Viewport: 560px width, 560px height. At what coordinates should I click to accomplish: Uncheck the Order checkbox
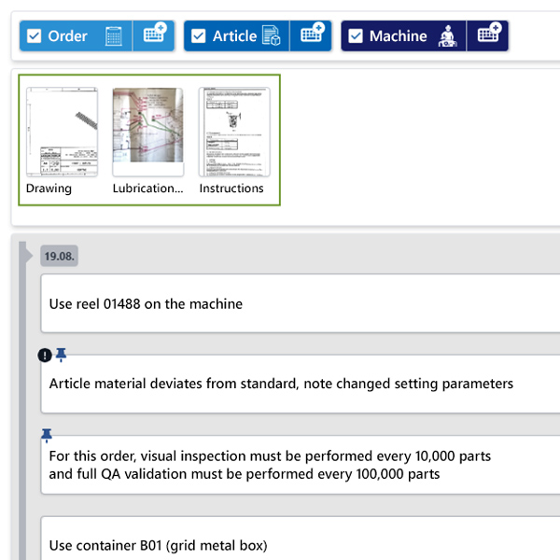tap(35, 36)
